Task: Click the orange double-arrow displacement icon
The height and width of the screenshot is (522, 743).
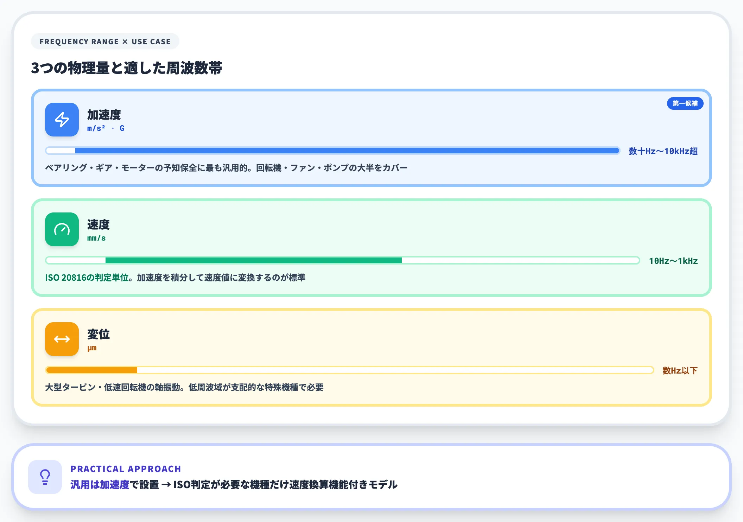Action: click(x=62, y=339)
